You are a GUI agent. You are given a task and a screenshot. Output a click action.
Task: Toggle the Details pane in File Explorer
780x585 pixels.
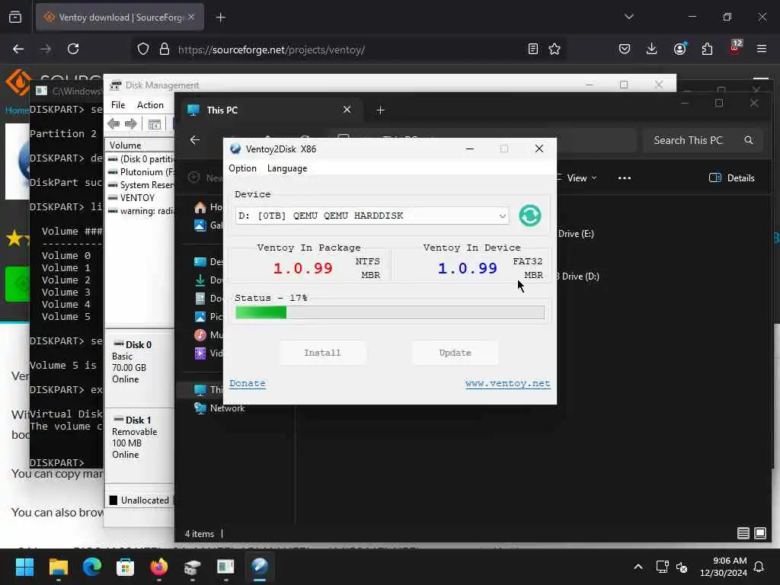732,178
